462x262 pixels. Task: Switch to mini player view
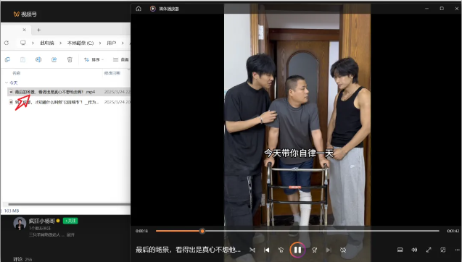click(443, 250)
